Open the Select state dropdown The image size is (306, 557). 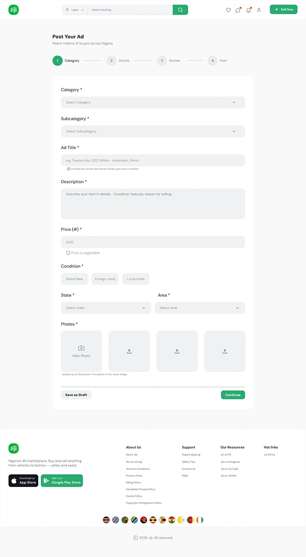click(x=106, y=308)
